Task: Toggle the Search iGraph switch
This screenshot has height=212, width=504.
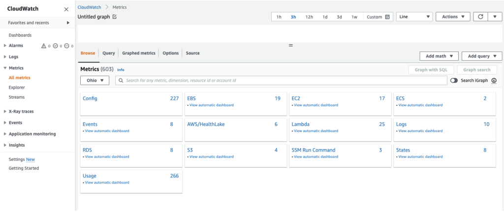Action: [x=454, y=80]
